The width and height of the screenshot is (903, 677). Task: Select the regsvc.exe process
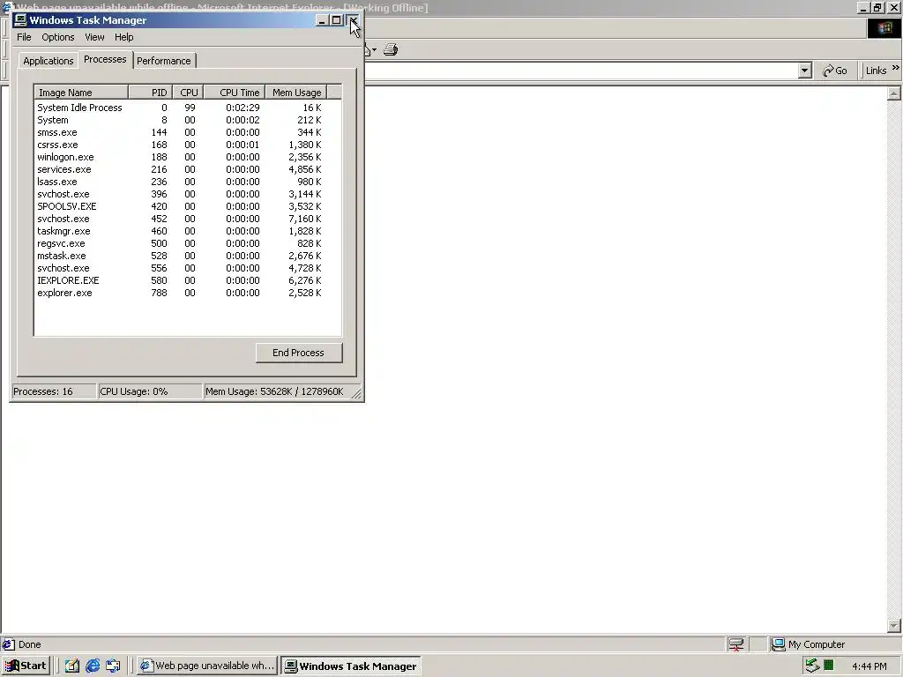point(188,243)
